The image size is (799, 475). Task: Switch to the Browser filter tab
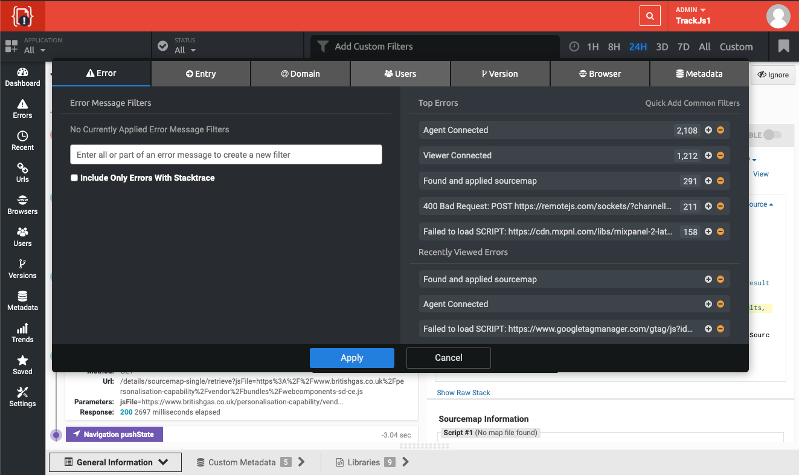[x=600, y=73]
